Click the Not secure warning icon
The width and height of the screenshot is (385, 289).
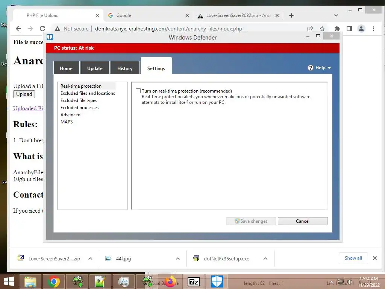tap(58, 29)
